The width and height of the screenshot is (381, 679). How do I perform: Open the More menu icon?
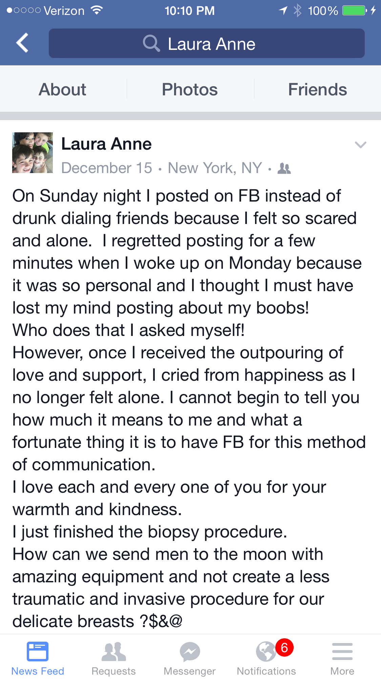[342, 652]
